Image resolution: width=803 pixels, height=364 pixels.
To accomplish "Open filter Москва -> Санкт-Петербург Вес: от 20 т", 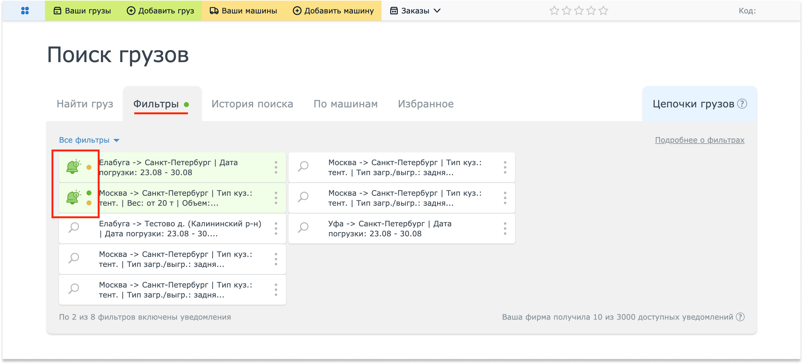I will (x=172, y=198).
